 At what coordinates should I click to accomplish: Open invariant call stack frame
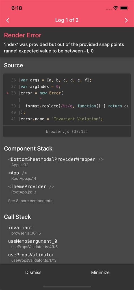(24, 230)
